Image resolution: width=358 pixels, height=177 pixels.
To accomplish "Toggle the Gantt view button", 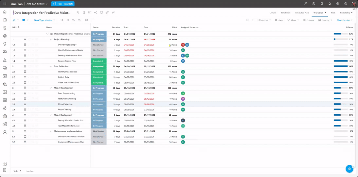I will [x=279, y=20].
